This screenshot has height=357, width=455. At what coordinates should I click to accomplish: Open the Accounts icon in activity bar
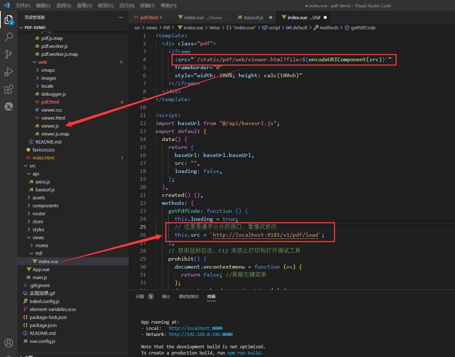pyautogui.click(x=9, y=343)
